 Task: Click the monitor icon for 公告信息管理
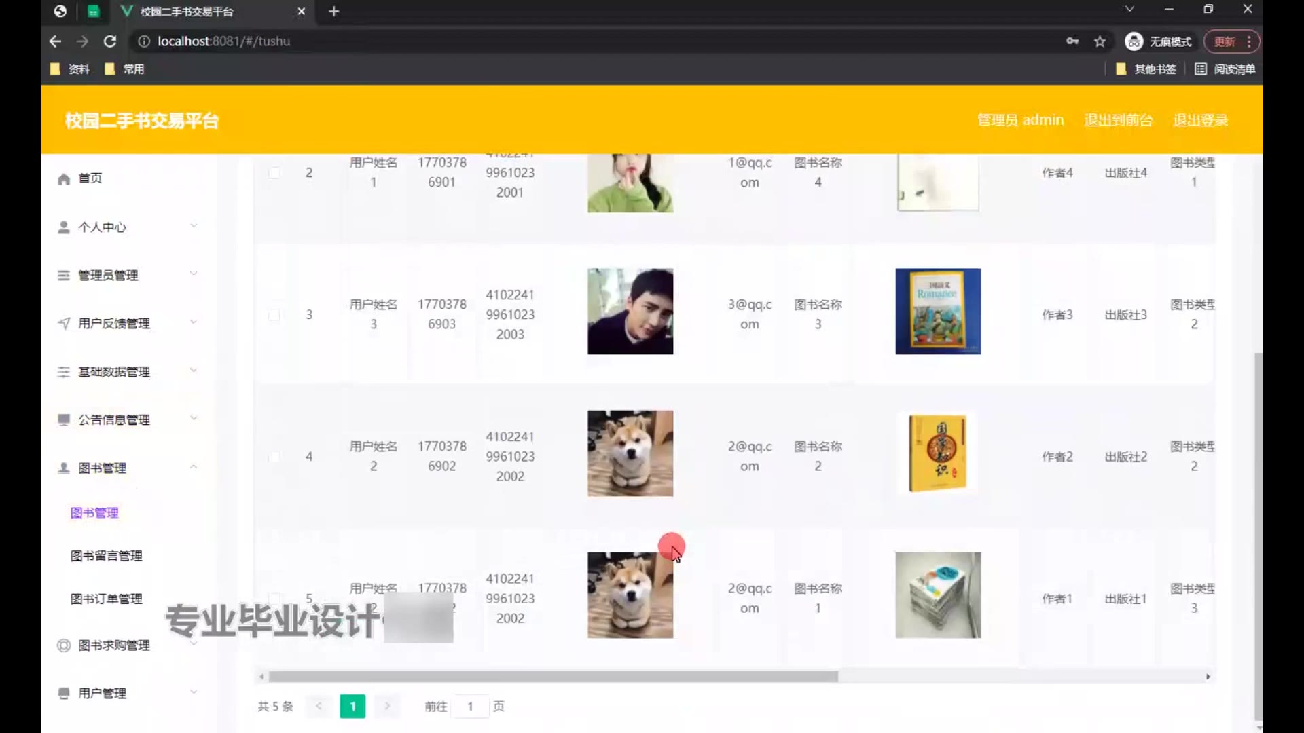pos(64,420)
